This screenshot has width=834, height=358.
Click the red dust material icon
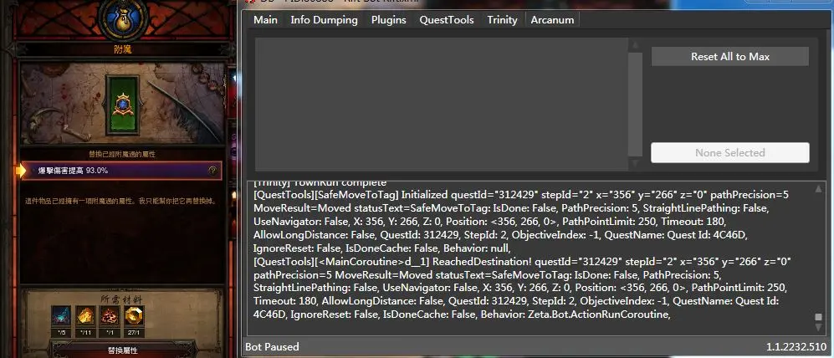110,316
